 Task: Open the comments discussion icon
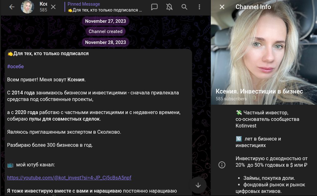coord(155,7)
